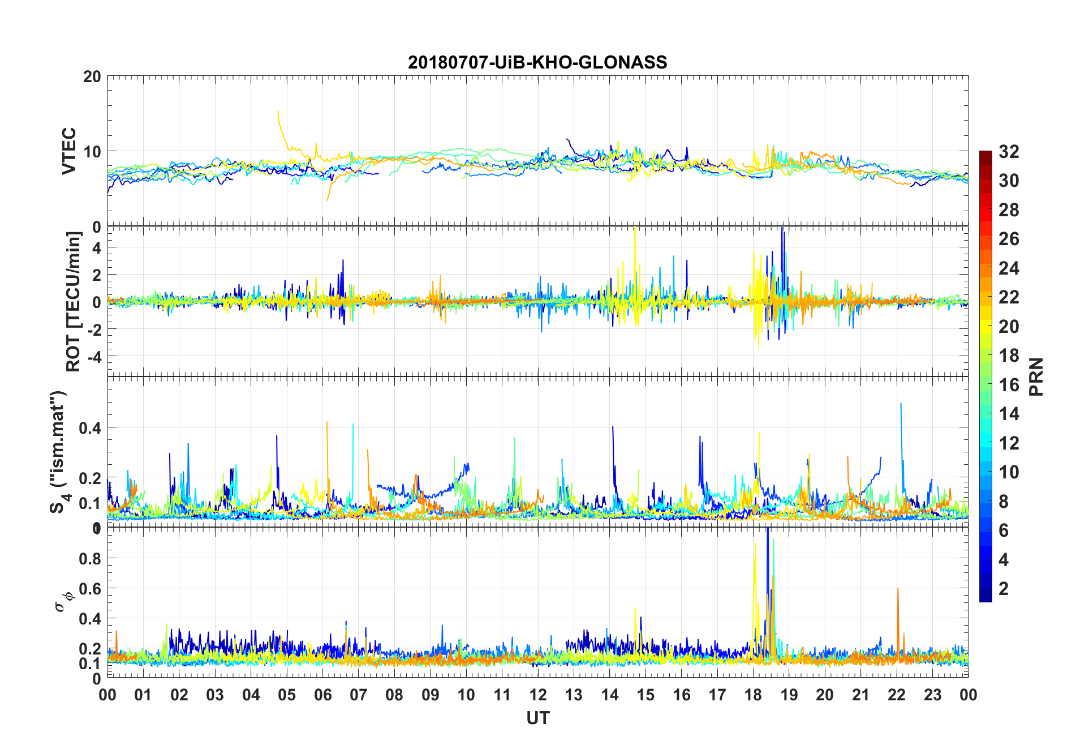Select the VTEC y-axis label

point(68,151)
